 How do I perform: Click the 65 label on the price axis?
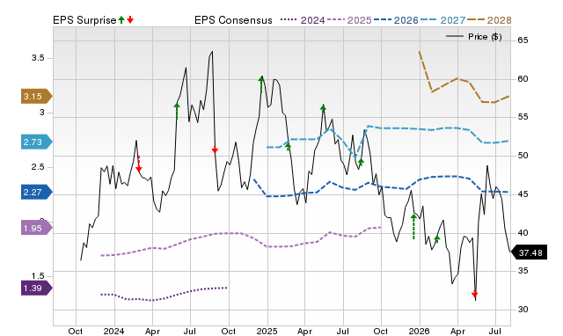pyautogui.click(x=523, y=40)
